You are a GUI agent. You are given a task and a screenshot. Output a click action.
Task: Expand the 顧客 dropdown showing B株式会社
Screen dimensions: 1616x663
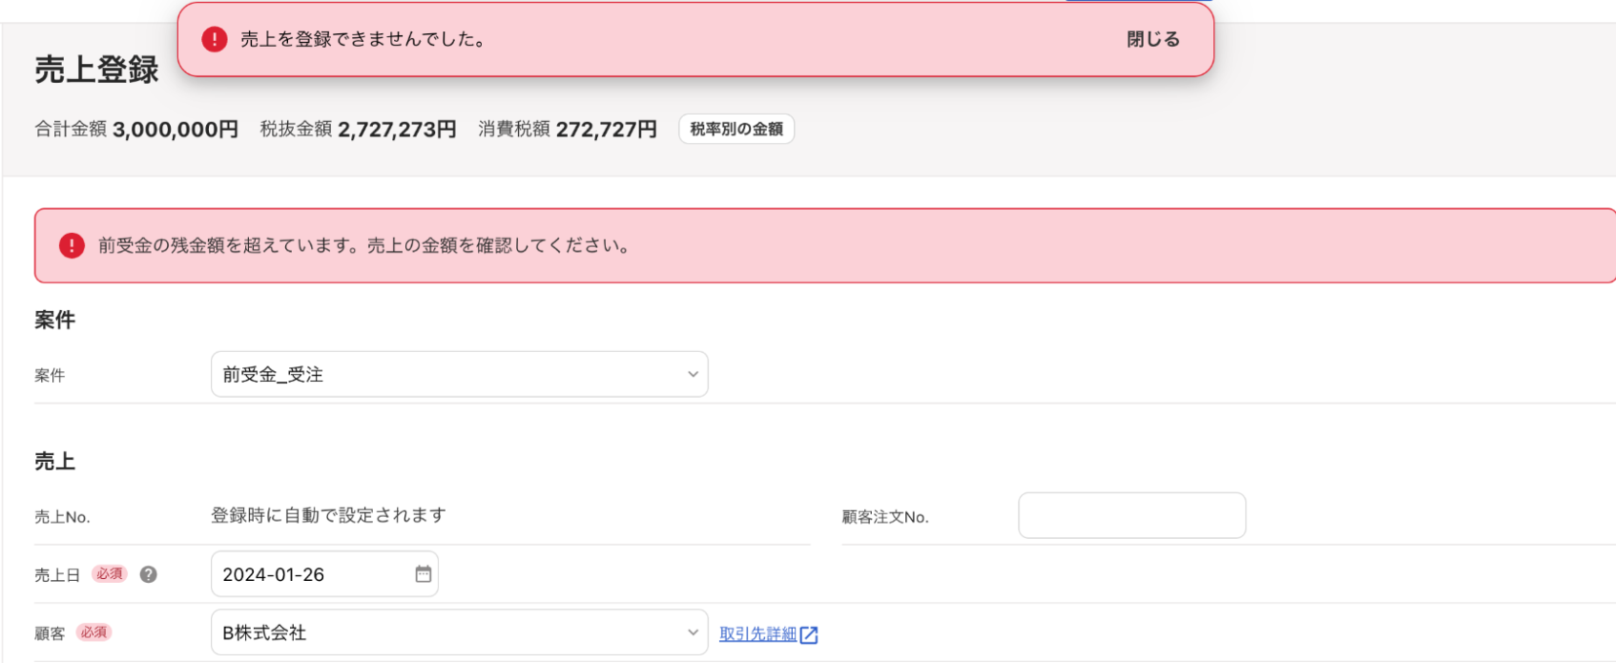click(x=459, y=632)
